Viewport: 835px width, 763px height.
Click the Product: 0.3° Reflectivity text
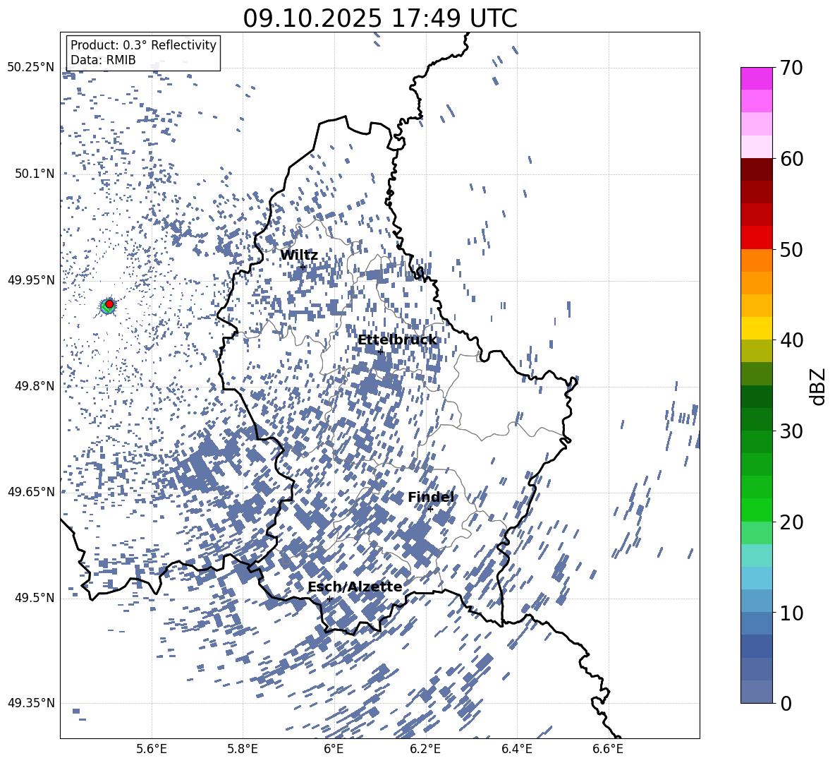[x=143, y=45]
